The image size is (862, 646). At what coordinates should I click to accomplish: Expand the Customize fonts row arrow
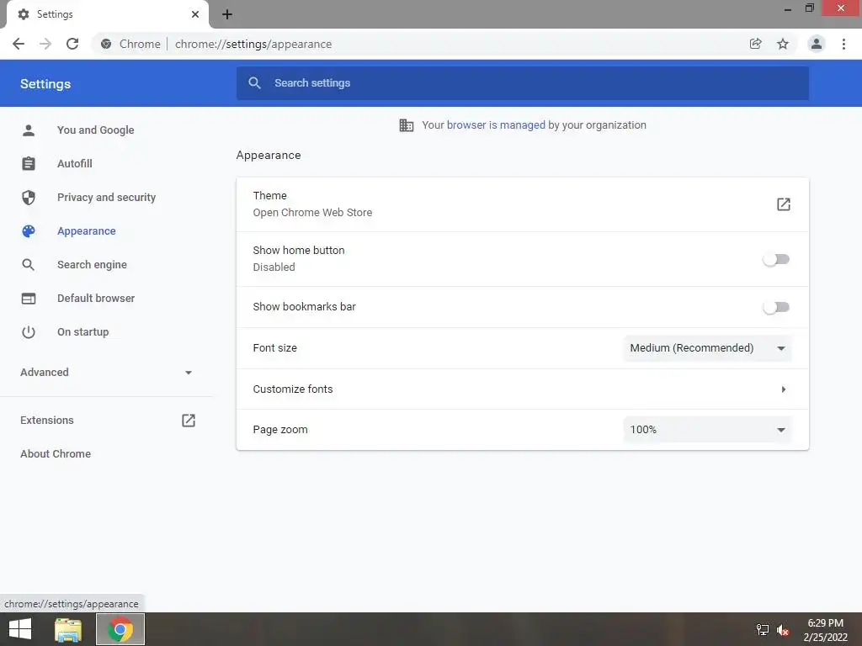click(784, 389)
